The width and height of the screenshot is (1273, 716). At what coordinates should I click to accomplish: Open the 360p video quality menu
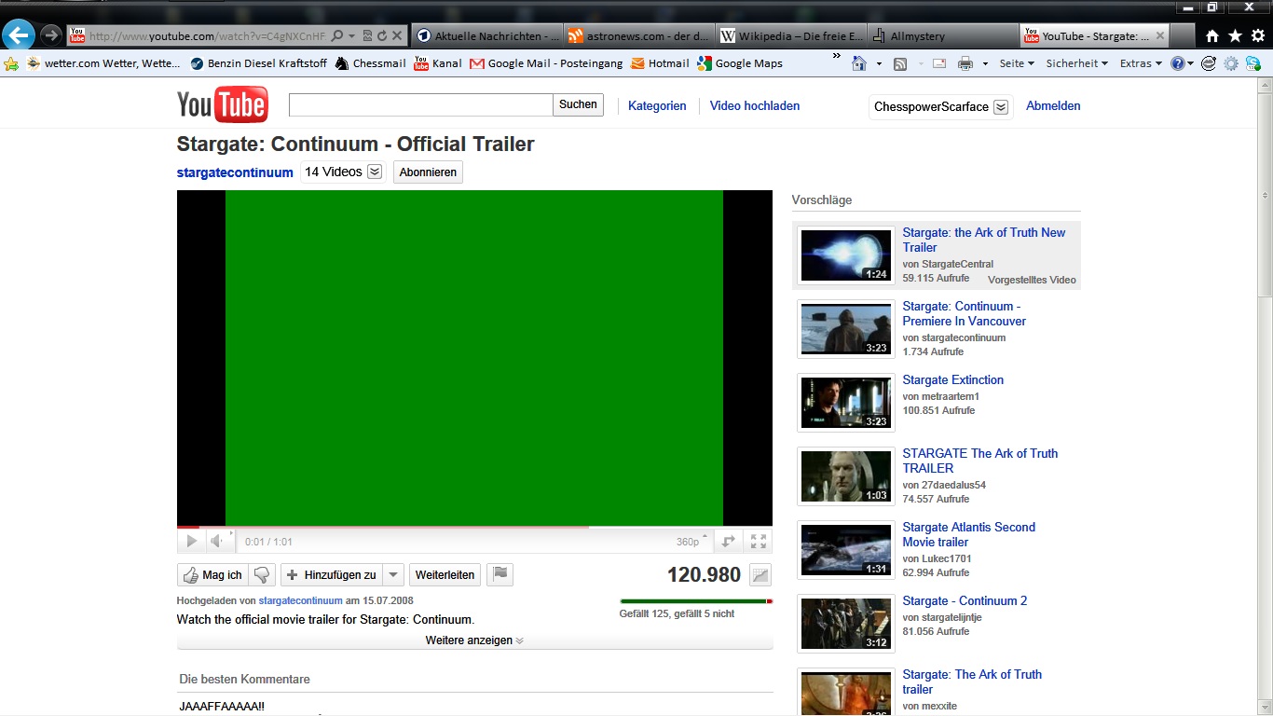coord(692,542)
